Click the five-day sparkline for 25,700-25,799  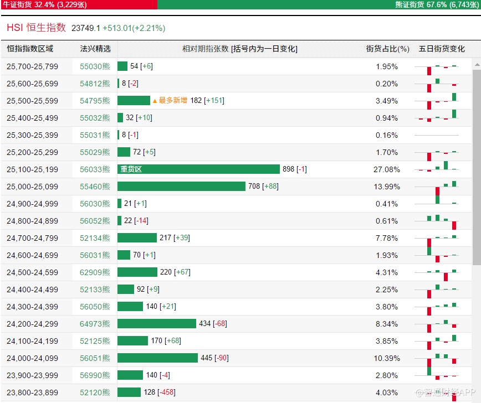tap(437, 70)
